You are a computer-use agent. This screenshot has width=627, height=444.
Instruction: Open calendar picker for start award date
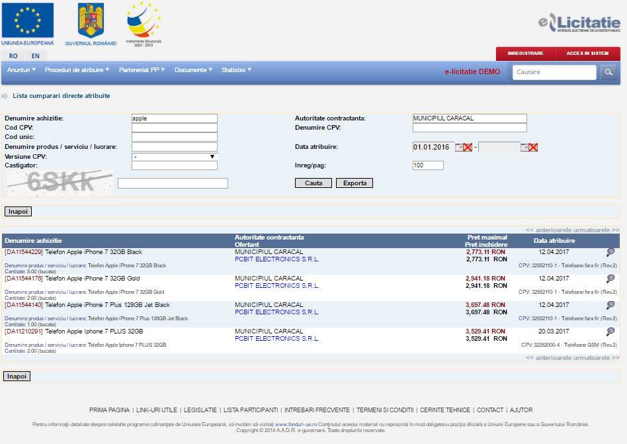click(x=458, y=147)
